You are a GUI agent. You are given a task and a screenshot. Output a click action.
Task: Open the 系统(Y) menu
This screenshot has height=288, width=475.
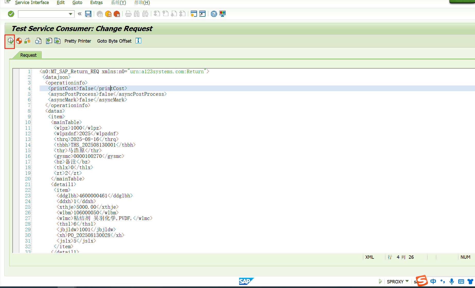tap(119, 3)
